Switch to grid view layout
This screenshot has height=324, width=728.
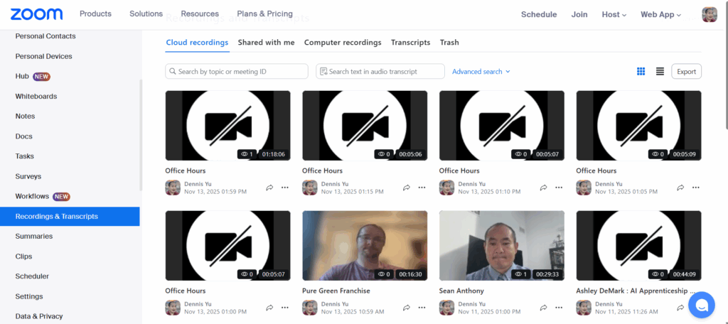pos(641,72)
